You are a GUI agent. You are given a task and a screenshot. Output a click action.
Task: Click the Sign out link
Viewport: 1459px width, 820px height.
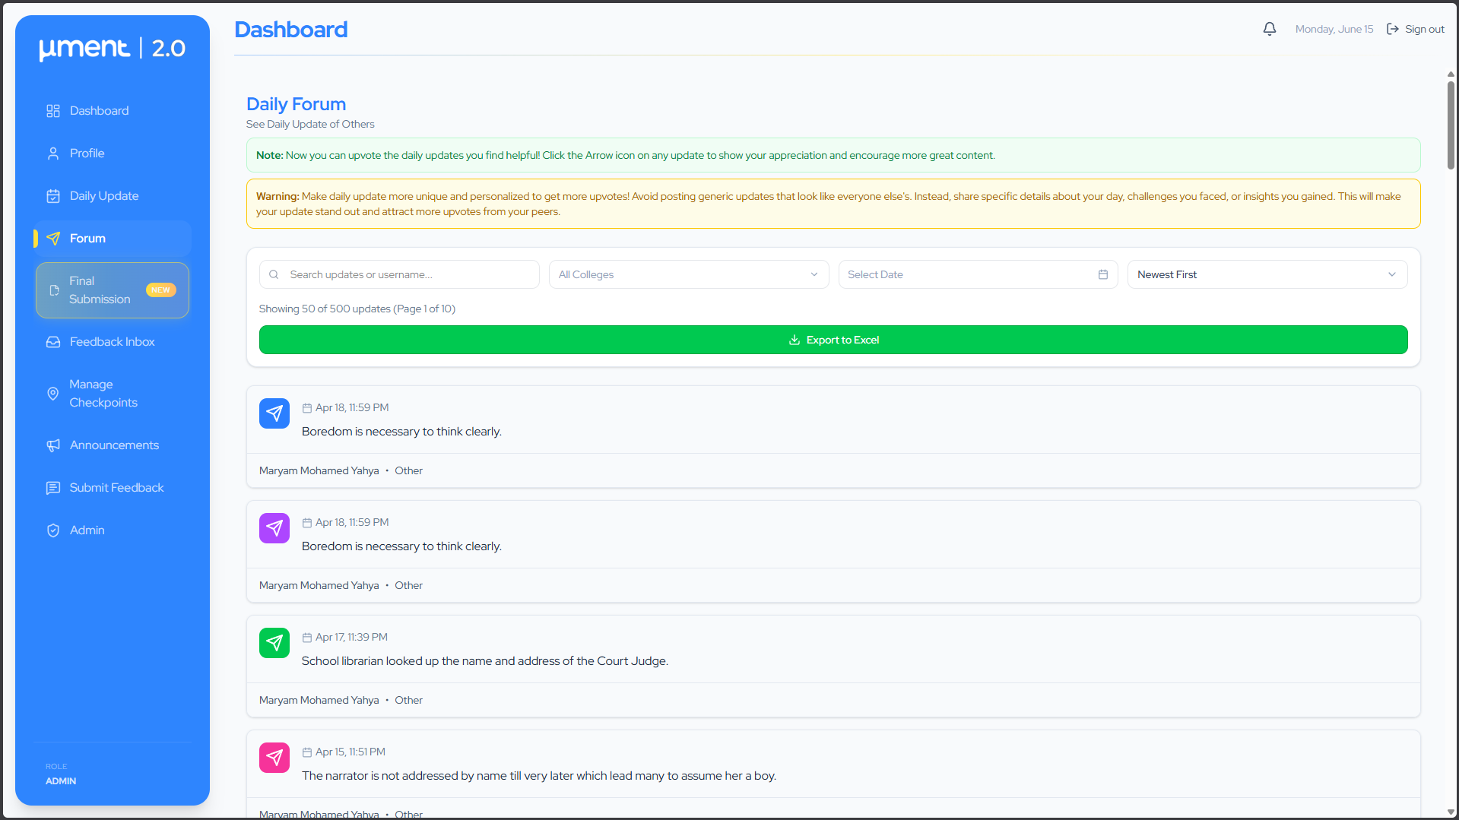tap(1415, 29)
